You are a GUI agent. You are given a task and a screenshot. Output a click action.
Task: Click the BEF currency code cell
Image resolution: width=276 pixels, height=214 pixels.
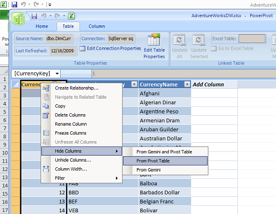click(103, 201)
